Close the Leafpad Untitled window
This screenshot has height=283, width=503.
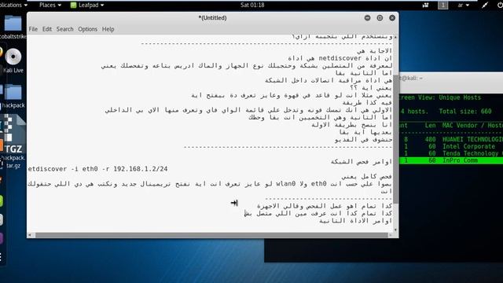(392, 18)
